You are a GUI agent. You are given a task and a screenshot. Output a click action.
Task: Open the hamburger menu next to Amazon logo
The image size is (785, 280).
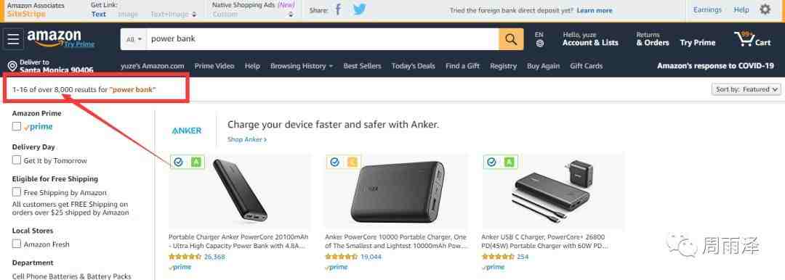[13, 39]
